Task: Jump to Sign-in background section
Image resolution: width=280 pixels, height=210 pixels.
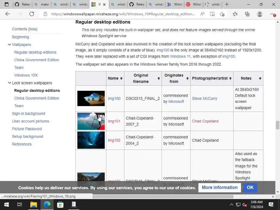Action: tap(28, 113)
